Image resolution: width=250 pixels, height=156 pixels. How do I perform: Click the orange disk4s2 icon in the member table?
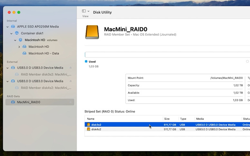(89, 129)
